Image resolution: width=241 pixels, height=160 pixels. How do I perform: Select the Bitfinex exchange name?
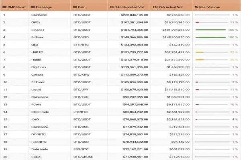(x=37, y=37)
